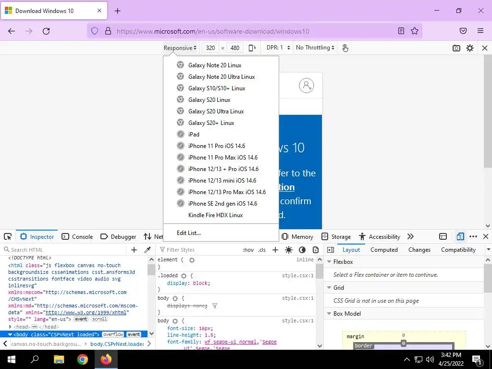Toggle dark color scheme simulation
Viewport: 492px width, 369px height.
[302, 250]
